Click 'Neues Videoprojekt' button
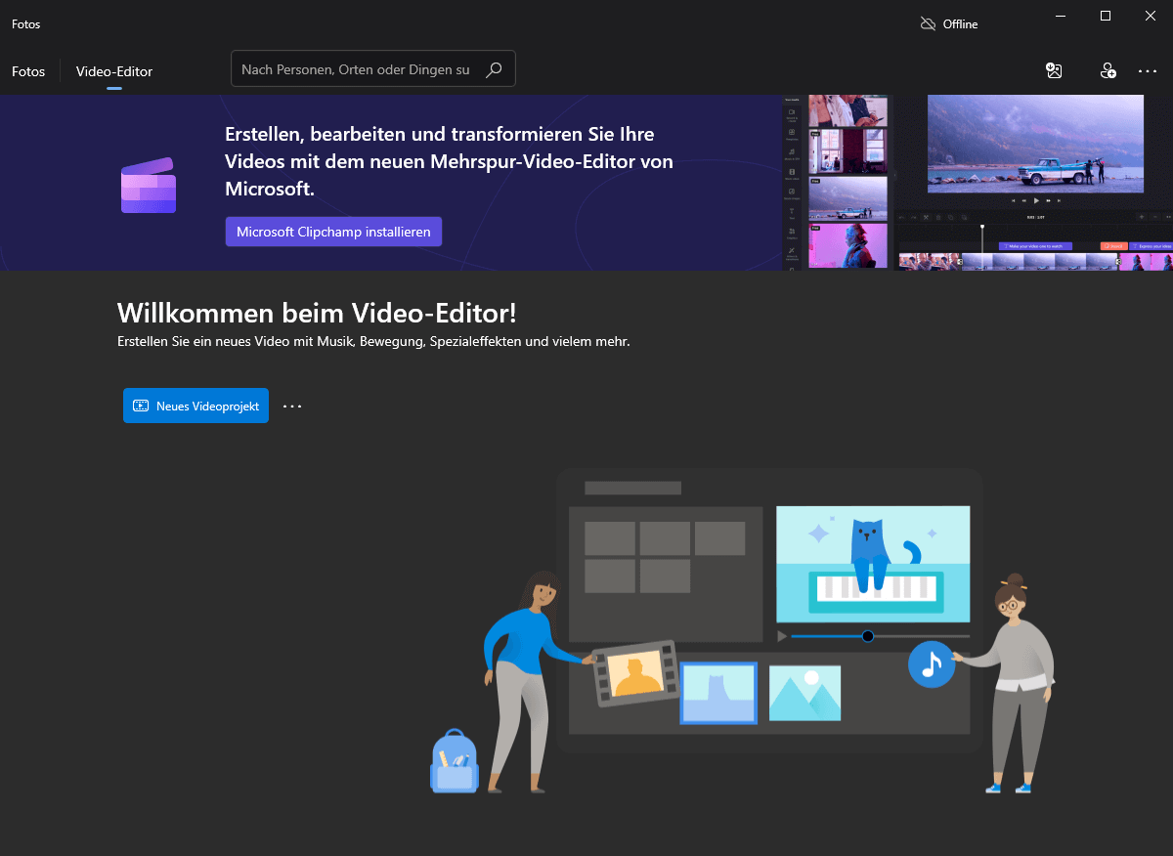Screen dimensions: 1173x856 (x=195, y=406)
